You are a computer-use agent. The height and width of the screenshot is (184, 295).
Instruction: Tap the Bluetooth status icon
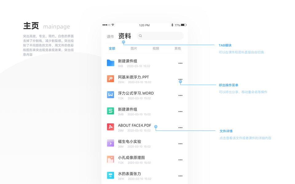coord(172,25)
